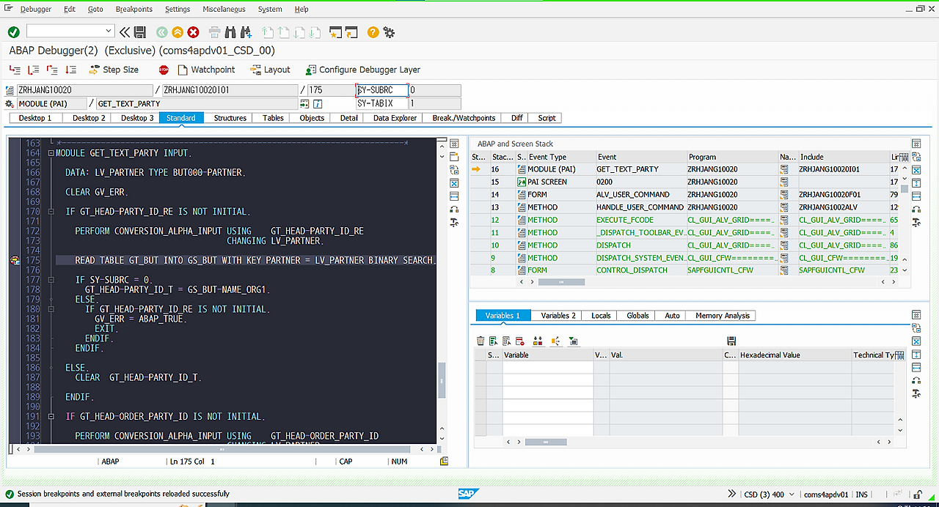This screenshot has width=939, height=507.
Task: Click the close-tool X icon beside the source code panel
Action: [x=454, y=183]
